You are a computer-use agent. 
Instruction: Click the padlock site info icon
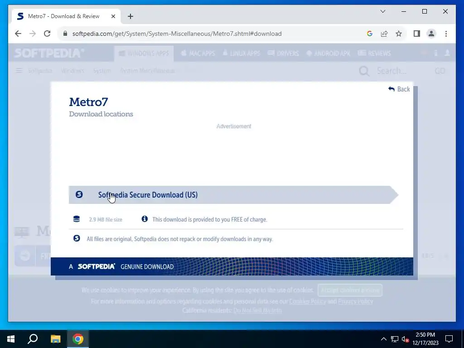(65, 34)
